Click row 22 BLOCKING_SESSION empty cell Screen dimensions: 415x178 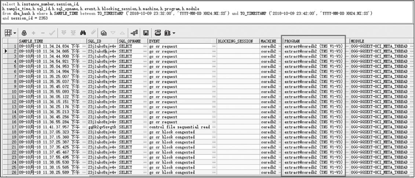[238, 152]
